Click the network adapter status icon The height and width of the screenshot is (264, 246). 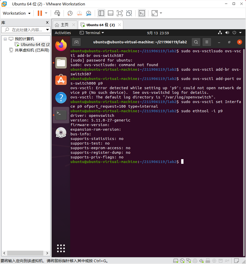tap(188, 261)
